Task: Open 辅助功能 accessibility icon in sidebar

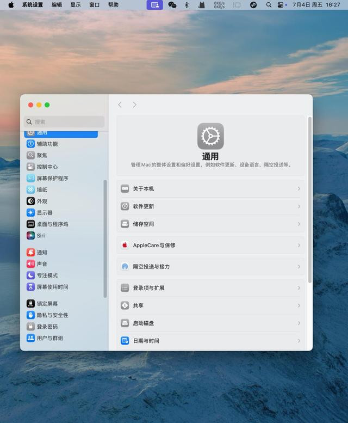Action: point(30,144)
